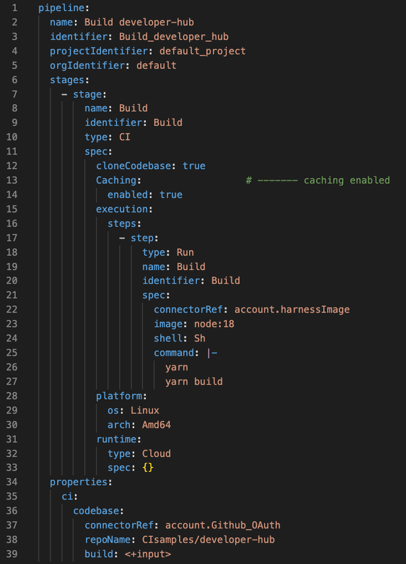Screen dimensions: 406x564
Task: Select the "default_project" value
Action: tap(202, 51)
